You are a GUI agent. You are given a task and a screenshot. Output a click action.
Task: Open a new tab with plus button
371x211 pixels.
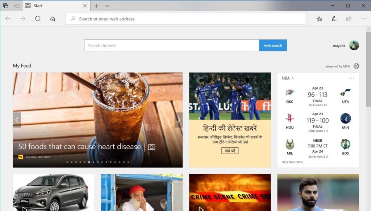96,6
